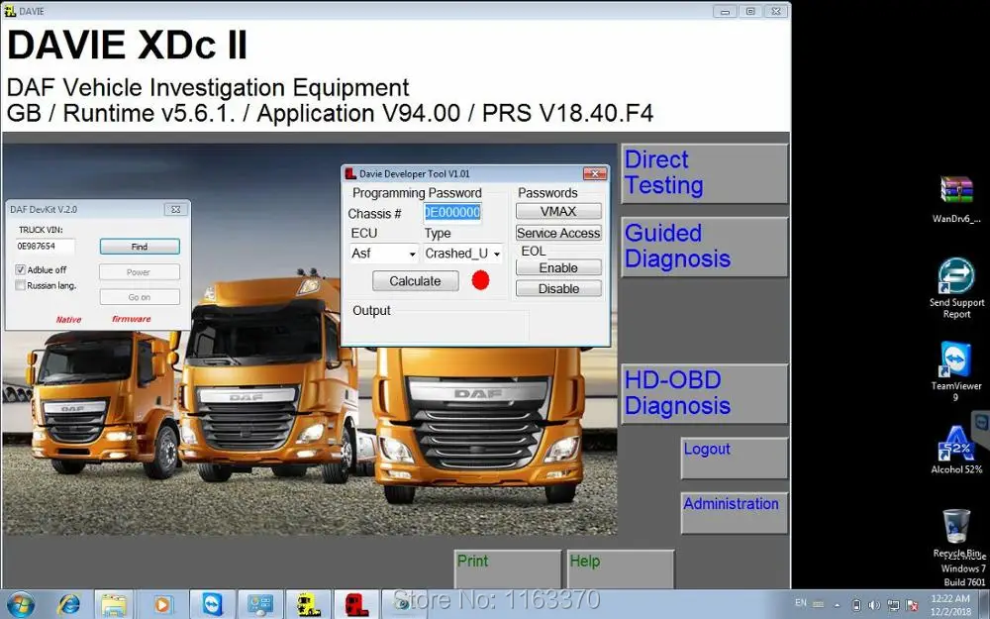Click the green Print button
990x619 pixels.
[x=508, y=569]
